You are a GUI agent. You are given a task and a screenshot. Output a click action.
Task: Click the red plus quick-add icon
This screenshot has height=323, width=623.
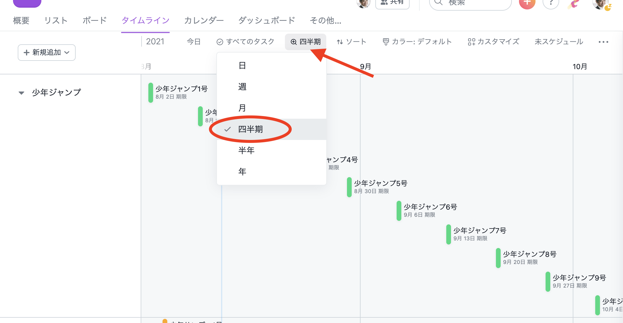pos(527,3)
